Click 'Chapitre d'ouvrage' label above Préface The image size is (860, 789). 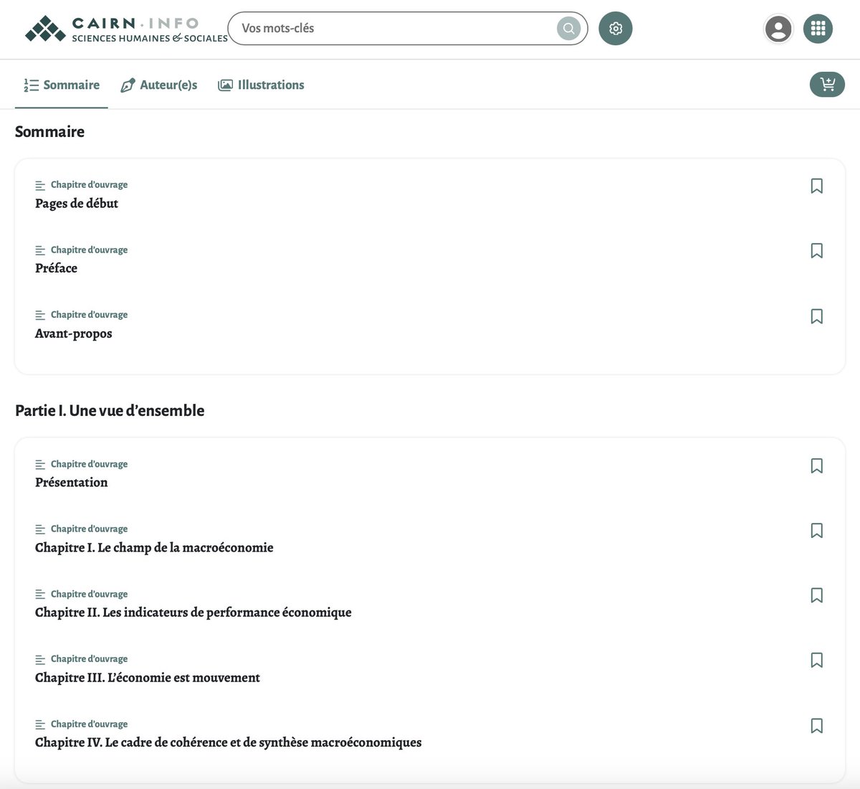coord(89,250)
